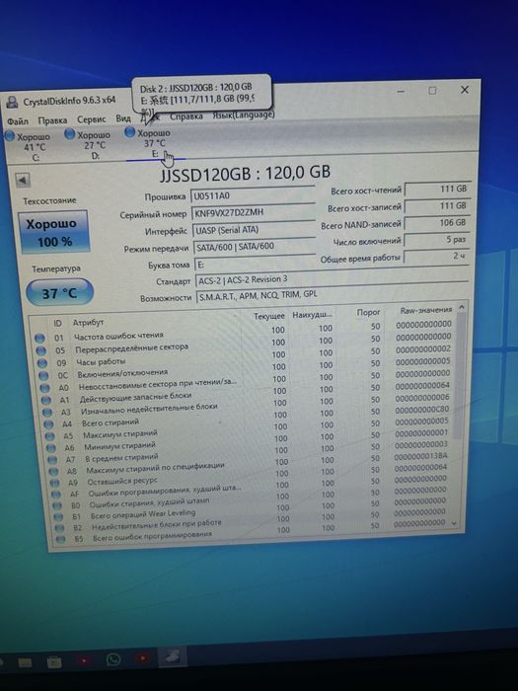Click status icon for attribute 01
The height and width of the screenshot is (691, 518).
tap(39, 339)
